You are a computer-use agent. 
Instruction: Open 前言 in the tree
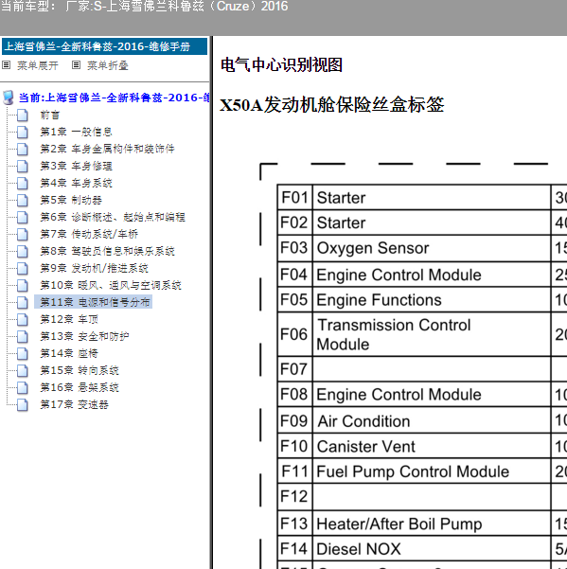(50, 116)
